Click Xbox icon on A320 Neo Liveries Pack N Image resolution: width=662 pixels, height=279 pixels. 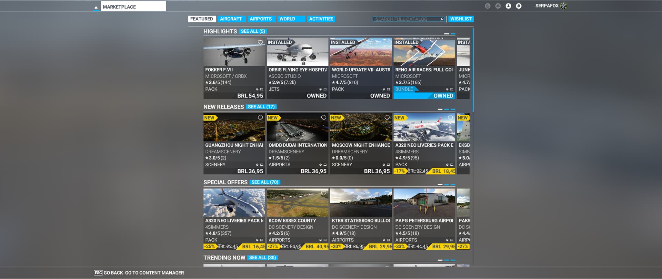[x=257, y=240]
